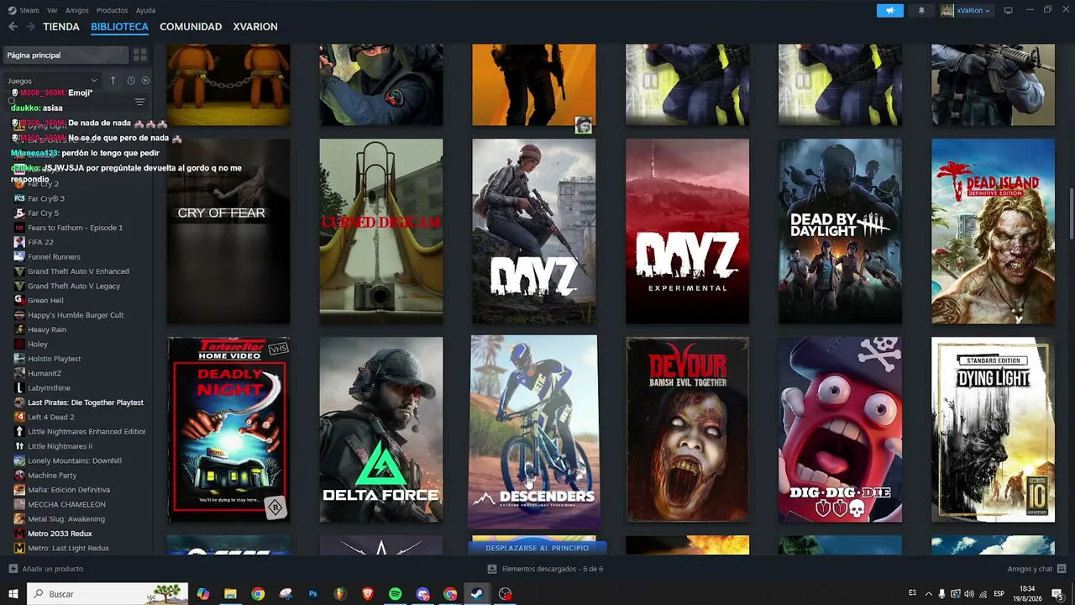This screenshot has width=1075, height=605.
Task: Open FL Studio from the taskbar
Action: pyautogui.click(x=340, y=594)
